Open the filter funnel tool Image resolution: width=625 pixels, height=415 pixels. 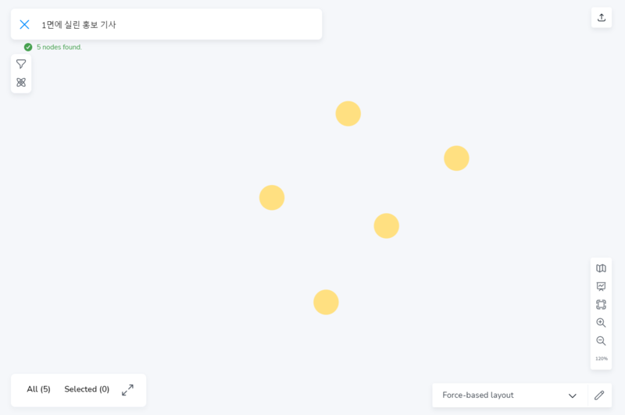(x=21, y=64)
